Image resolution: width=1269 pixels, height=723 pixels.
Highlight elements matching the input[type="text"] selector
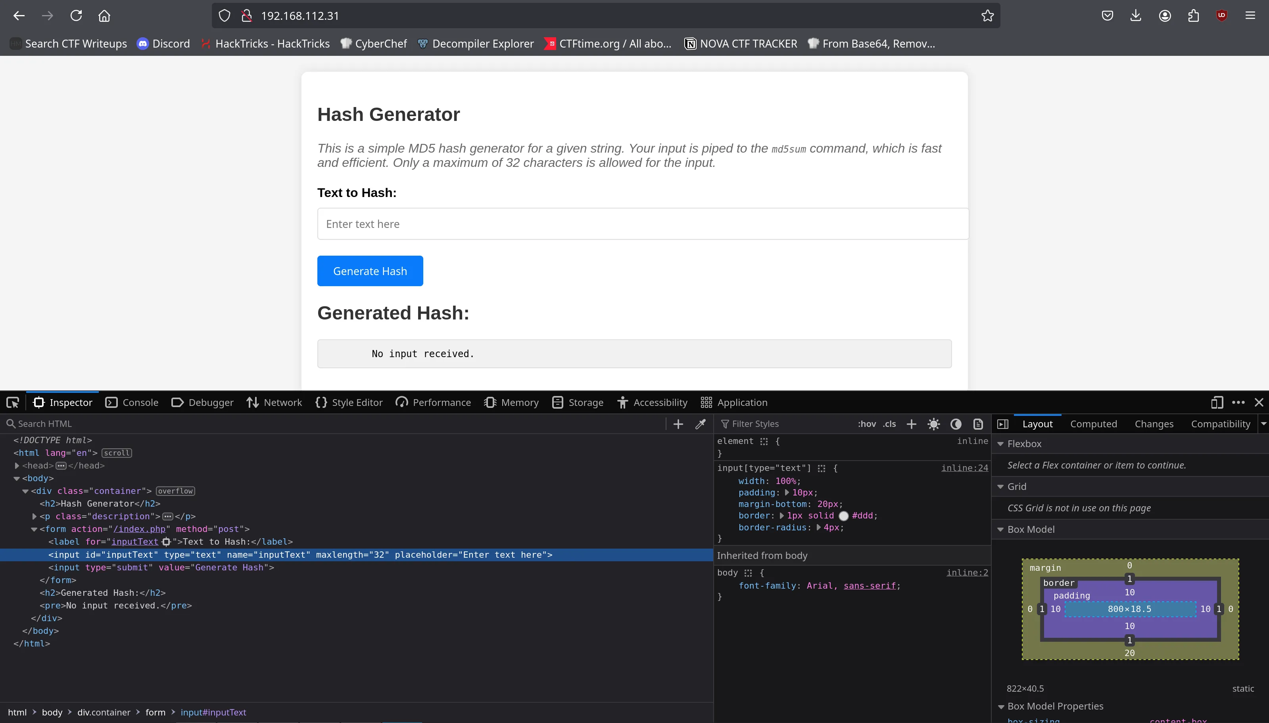[822, 468]
